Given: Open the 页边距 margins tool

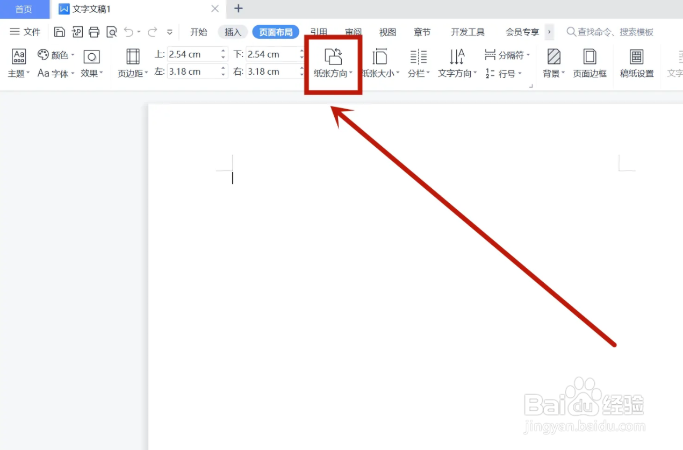Looking at the screenshot, I should (x=132, y=63).
